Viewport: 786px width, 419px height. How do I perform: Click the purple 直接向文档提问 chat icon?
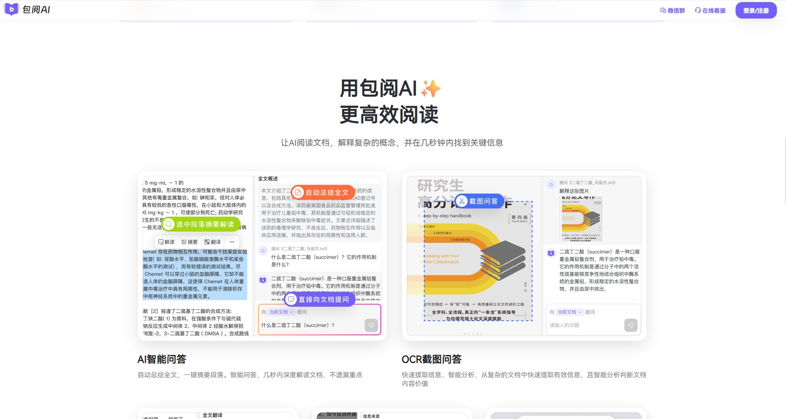pos(291,299)
